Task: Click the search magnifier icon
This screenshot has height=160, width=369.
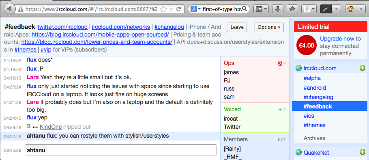Action: pos(244,9)
